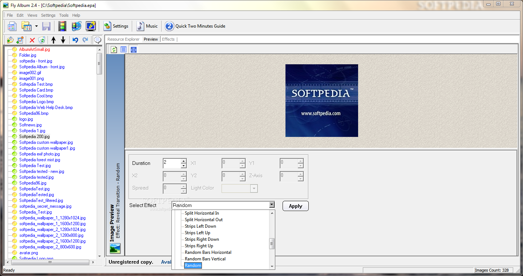The height and width of the screenshot is (276, 523).
Task: Choose Split Horizontal In effect
Action: 202,213
